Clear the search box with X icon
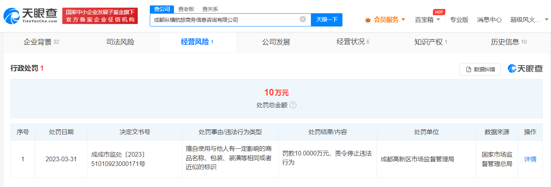The width and height of the screenshot is (551, 187). (303, 19)
